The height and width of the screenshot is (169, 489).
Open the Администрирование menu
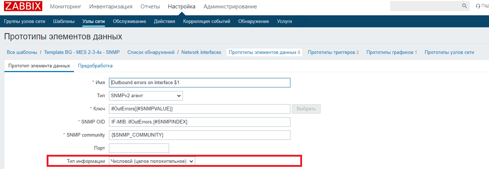[230, 7]
